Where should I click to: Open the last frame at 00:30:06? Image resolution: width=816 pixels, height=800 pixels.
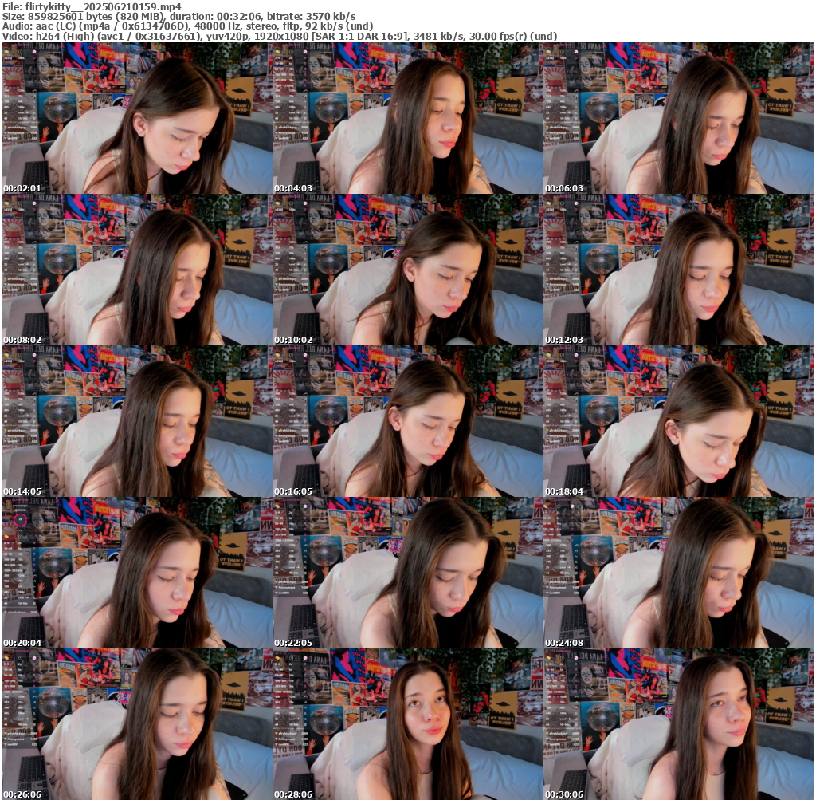[x=678, y=724]
